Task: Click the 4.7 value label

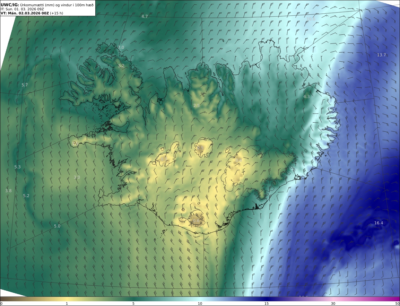Action: (145, 16)
